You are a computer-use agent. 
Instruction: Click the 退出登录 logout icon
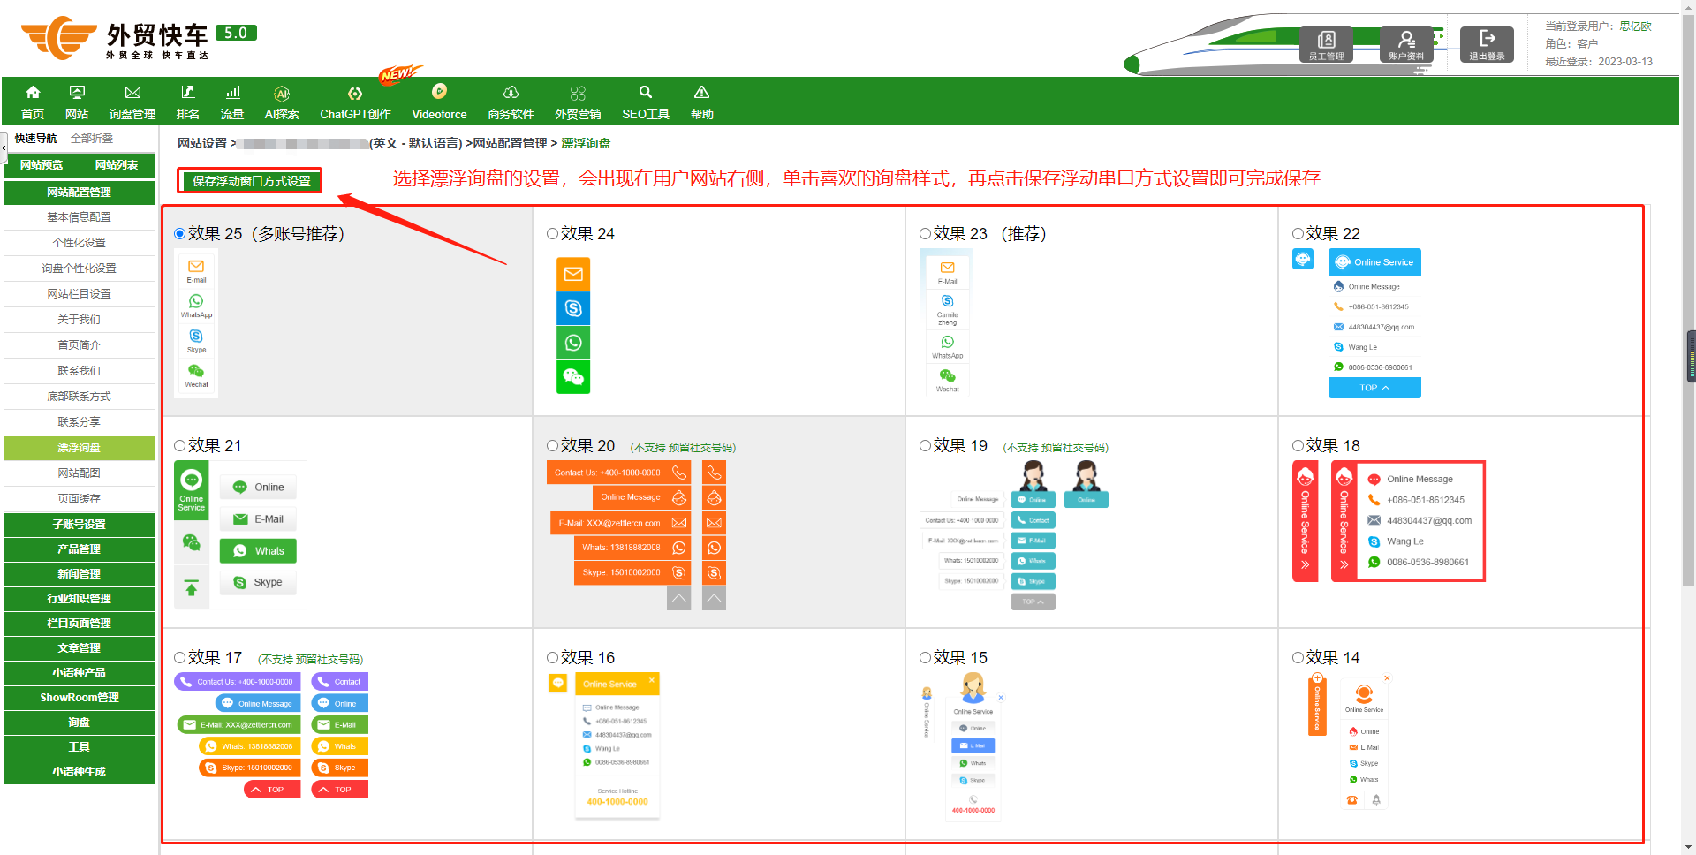pyautogui.click(x=1487, y=43)
